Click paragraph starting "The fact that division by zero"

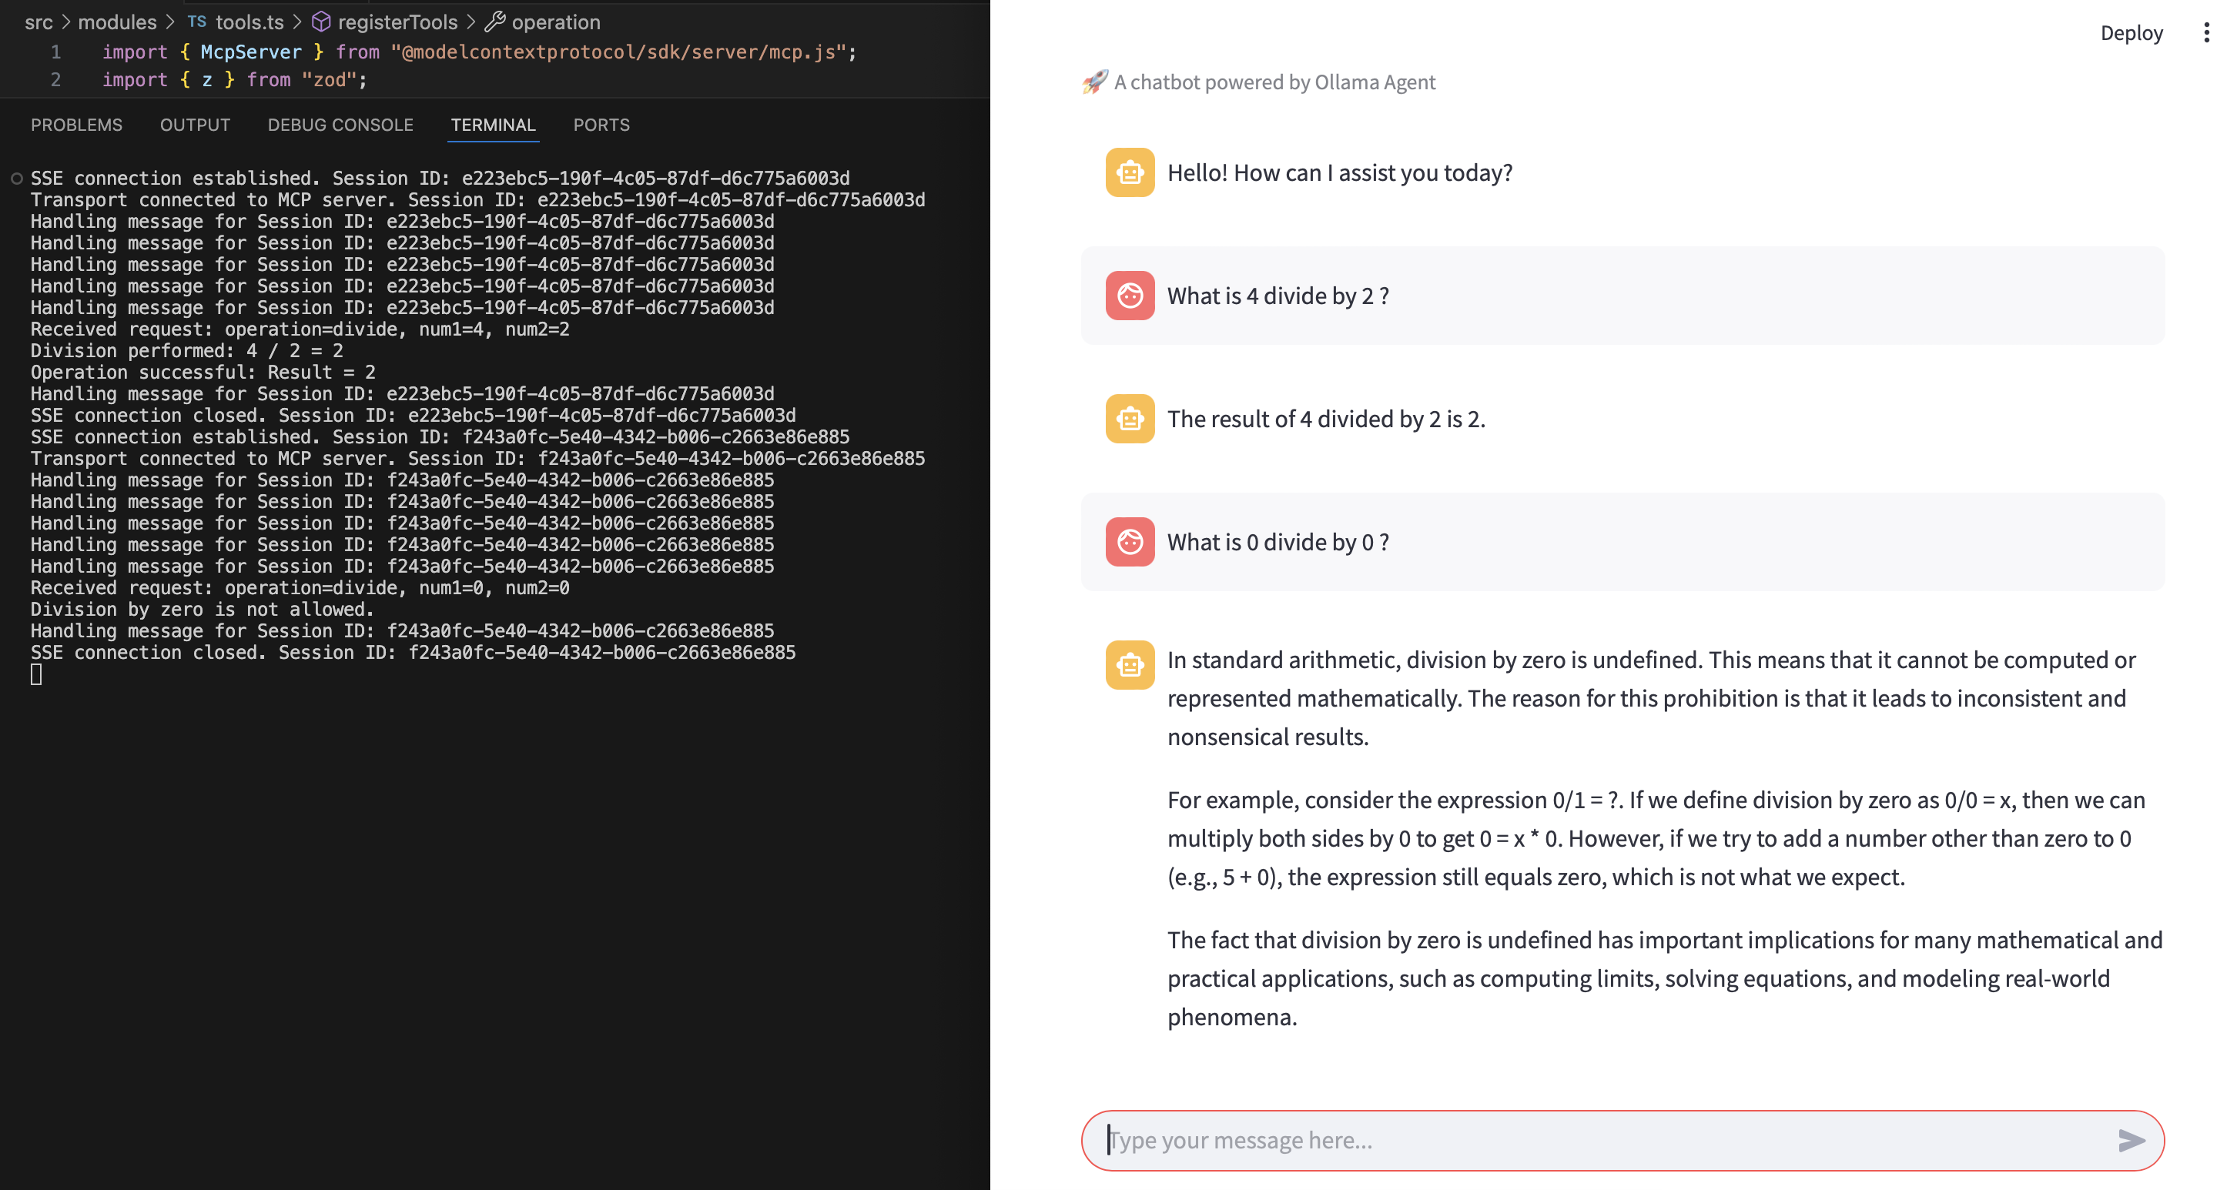tap(1665, 978)
